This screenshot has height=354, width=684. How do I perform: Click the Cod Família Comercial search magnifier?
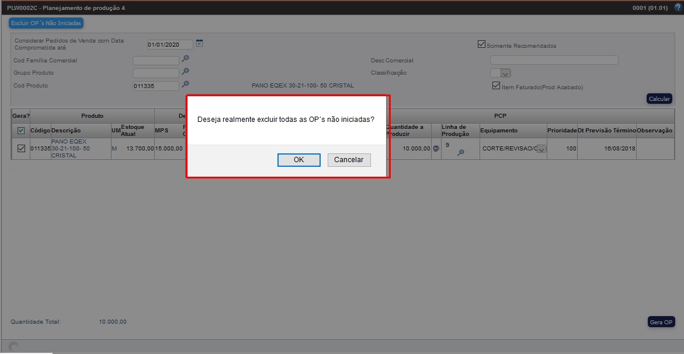(x=185, y=59)
